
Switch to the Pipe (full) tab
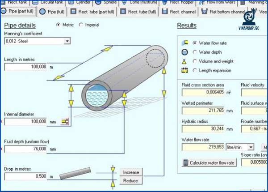point(52,12)
